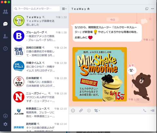Screen dimensions: 157x133
Task: Open chat in separate window icon
Action: click(x=147, y=9)
